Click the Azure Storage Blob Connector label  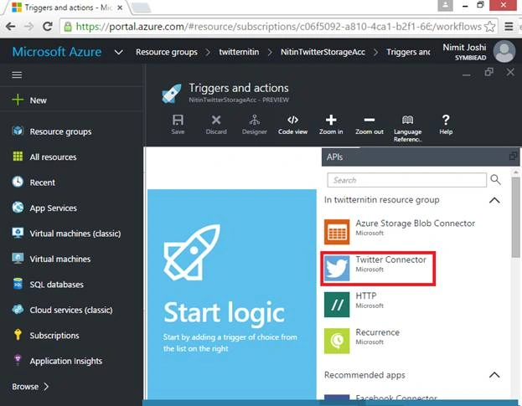415,224
